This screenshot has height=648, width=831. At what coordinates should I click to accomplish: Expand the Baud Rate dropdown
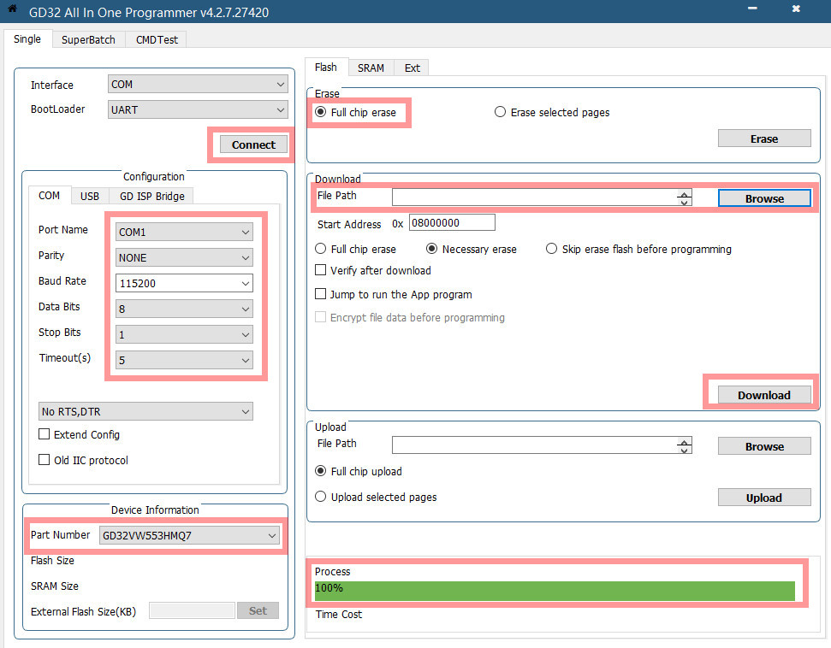[184, 283]
